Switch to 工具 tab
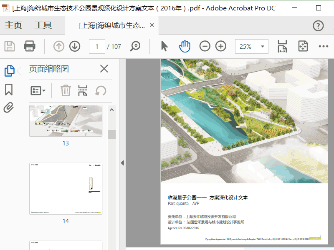The width and height of the screenshot is (334, 250). coord(43,25)
